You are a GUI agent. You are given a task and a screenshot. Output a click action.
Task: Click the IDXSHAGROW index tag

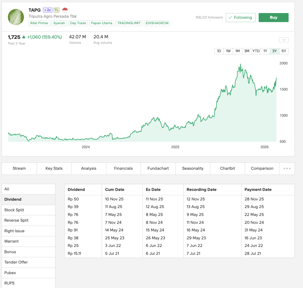tap(157, 23)
